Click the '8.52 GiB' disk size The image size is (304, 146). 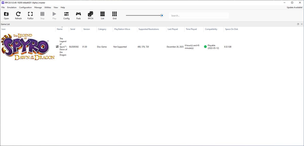click(228, 47)
